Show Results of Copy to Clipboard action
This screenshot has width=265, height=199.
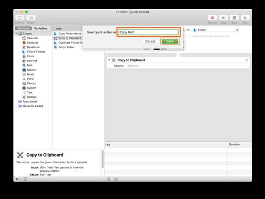(x=119, y=66)
